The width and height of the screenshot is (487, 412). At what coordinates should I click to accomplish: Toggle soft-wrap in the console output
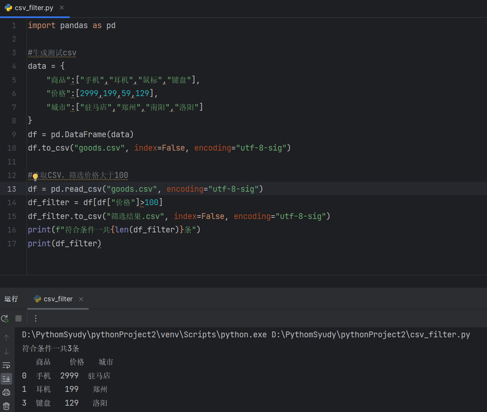click(x=6, y=365)
